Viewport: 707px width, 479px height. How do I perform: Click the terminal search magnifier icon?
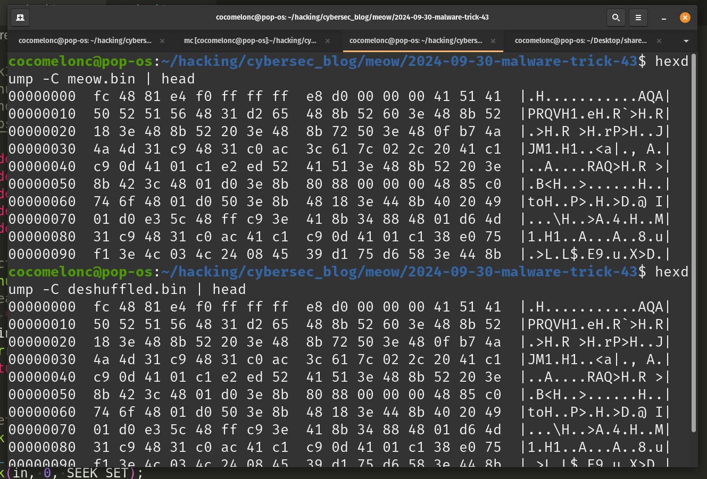click(615, 18)
